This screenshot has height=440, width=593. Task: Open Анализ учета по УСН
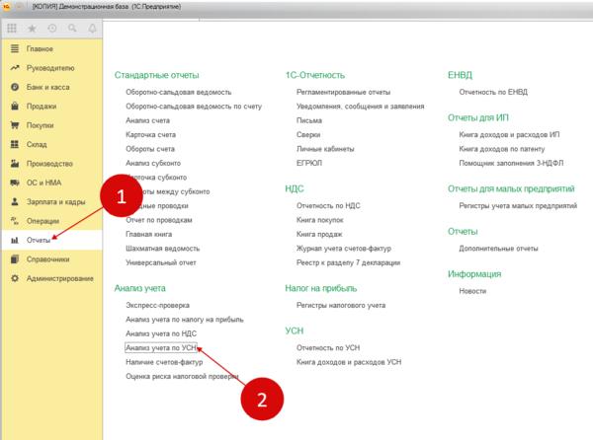pos(161,348)
